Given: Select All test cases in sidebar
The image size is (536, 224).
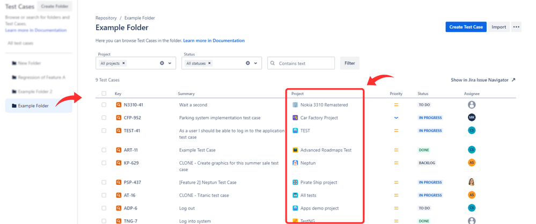Looking at the screenshot, I should click(20, 44).
